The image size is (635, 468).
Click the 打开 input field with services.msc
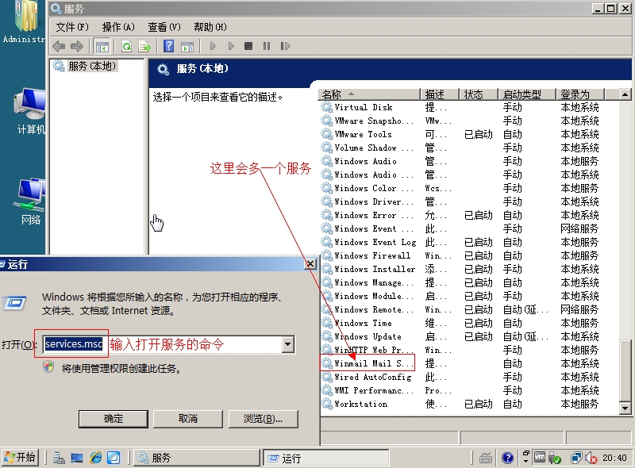coord(164,344)
